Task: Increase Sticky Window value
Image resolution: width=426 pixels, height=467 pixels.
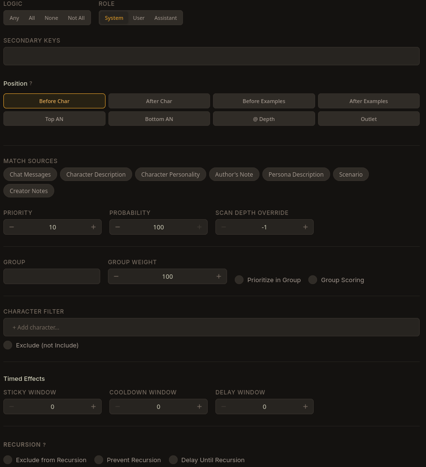Action: point(93,407)
